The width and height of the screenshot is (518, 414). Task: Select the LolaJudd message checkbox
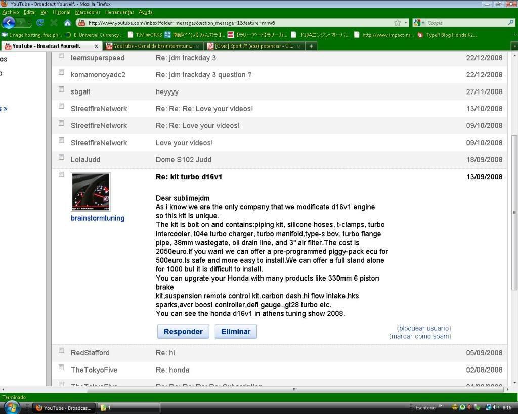(x=61, y=157)
